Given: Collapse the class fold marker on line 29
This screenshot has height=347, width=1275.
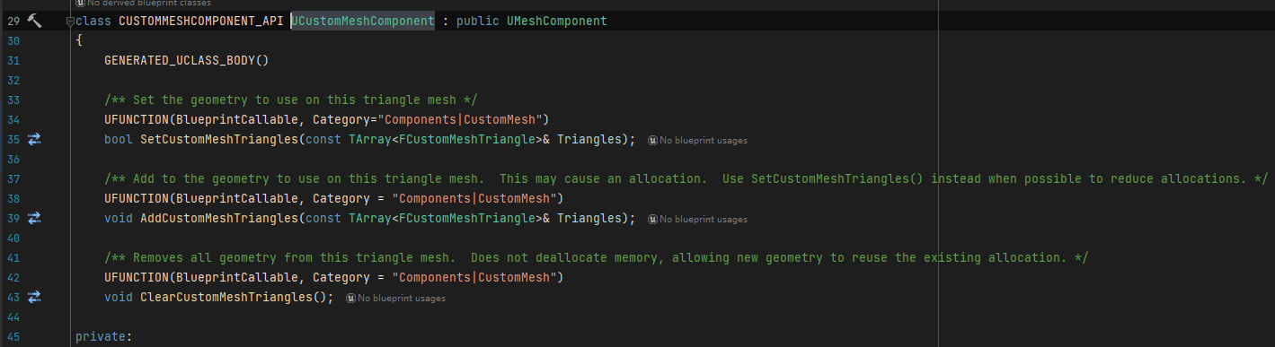Looking at the screenshot, I should pyautogui.click(x=71, y=21).
